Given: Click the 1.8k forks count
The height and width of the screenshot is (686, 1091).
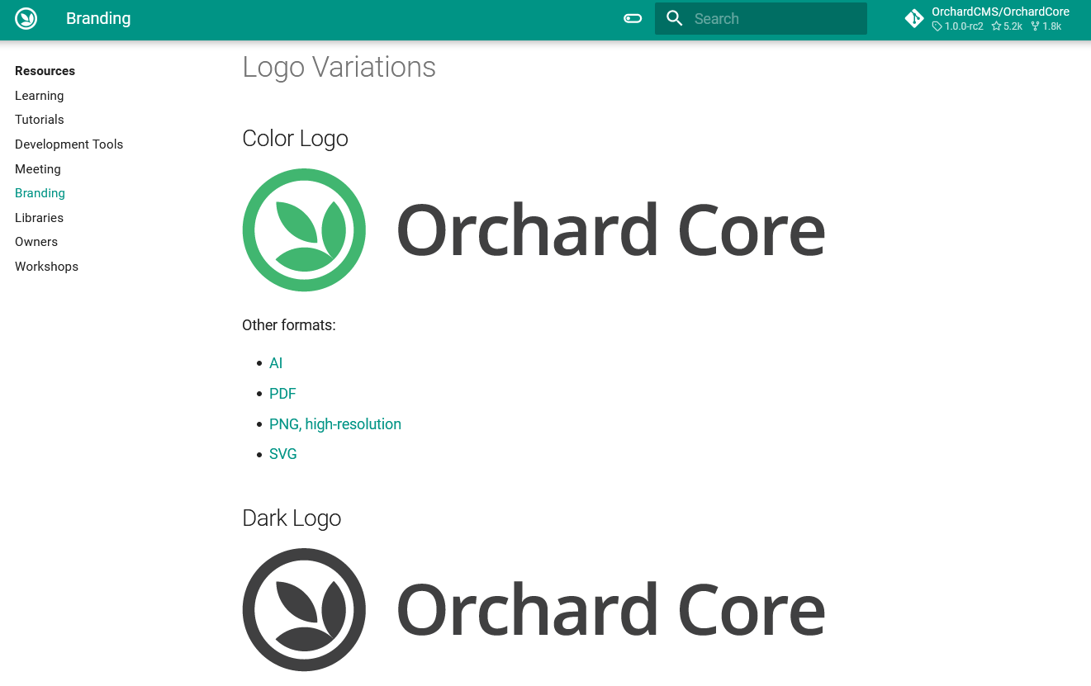Looking at the screenshot, I should tap(1046, 26).
